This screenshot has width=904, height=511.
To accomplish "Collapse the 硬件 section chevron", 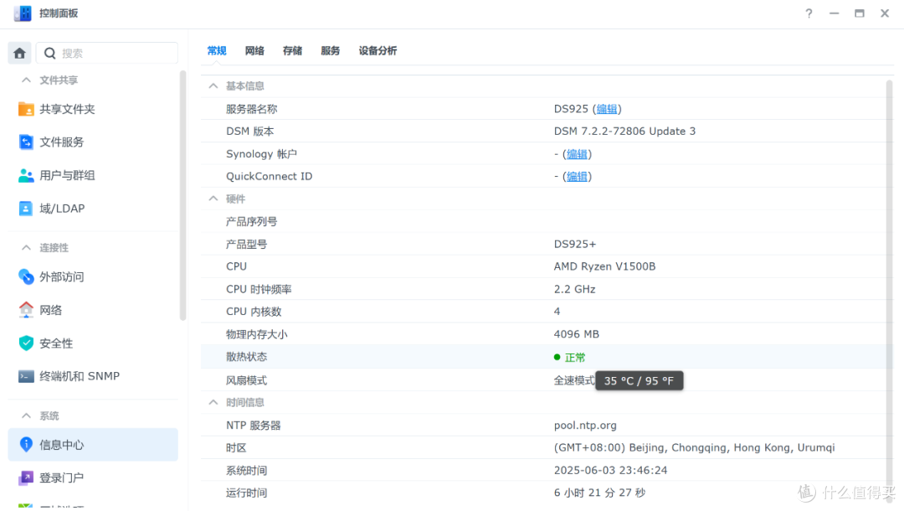I will click(x=213, y=199).
